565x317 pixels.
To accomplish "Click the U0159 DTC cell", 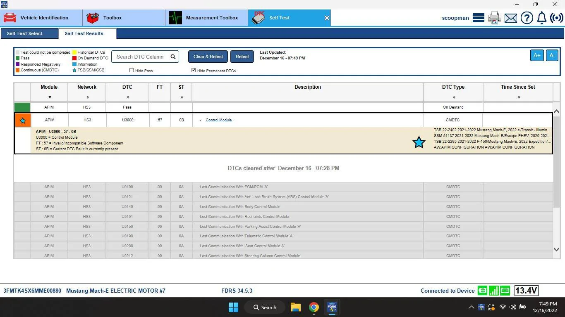I will 127,227.
